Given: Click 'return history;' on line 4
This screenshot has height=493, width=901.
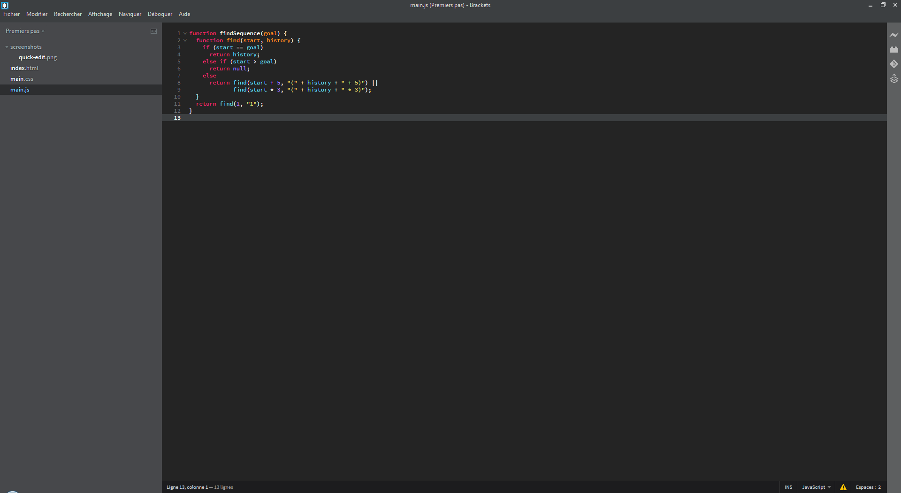Looking at the screenshot, I should 235,54.
